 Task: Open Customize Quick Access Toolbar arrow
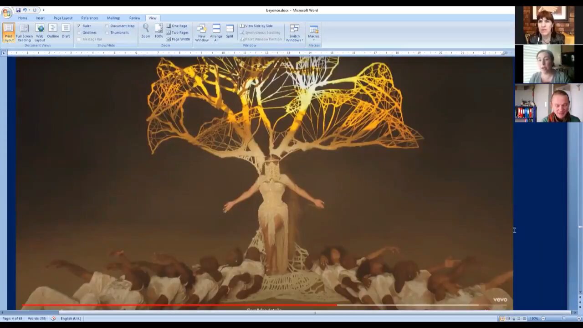[43, 10]
